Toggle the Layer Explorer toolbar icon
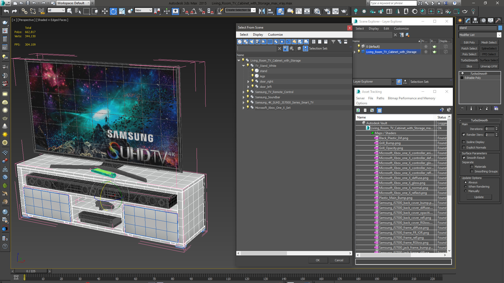The image size is (504, 283). (280, 11)
